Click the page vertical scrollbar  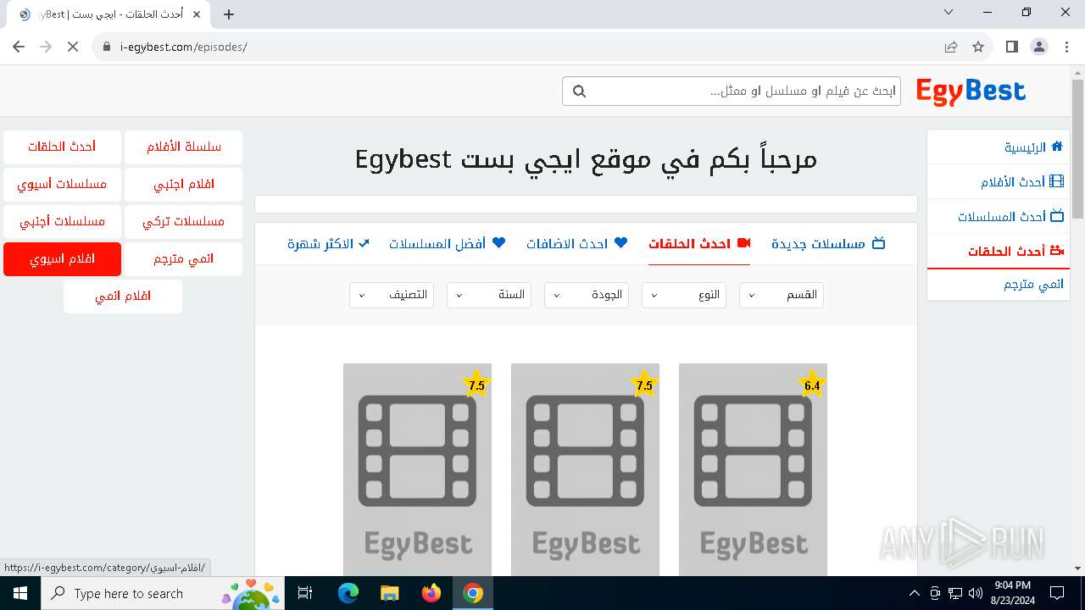[1077, 148]
